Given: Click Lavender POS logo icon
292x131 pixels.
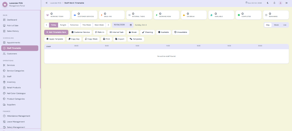Looking at the screenshot, I should 5,4.
